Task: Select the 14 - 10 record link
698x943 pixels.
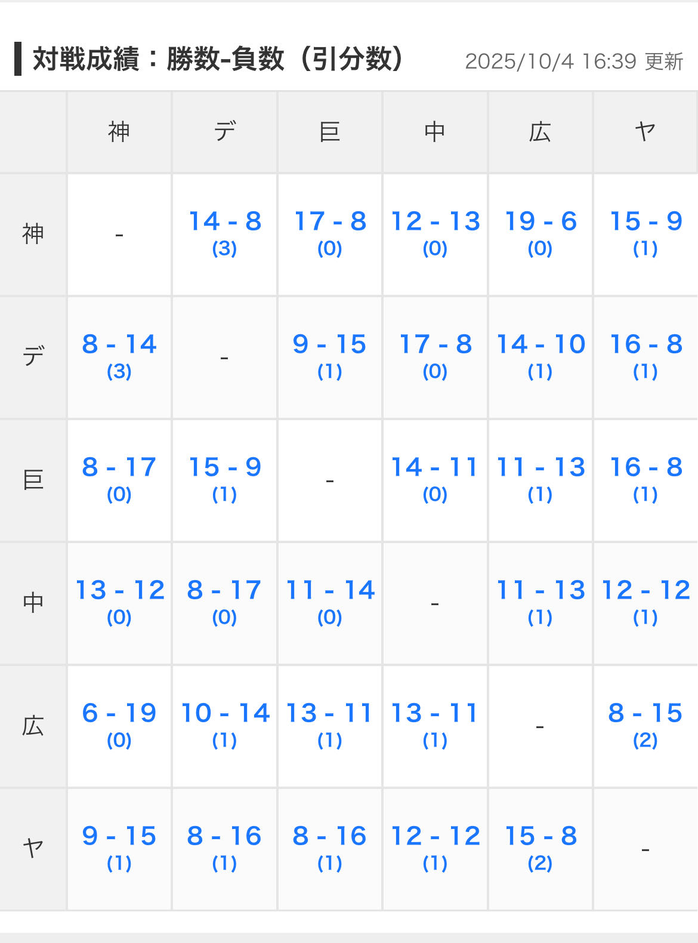Action: coord(541,345)
